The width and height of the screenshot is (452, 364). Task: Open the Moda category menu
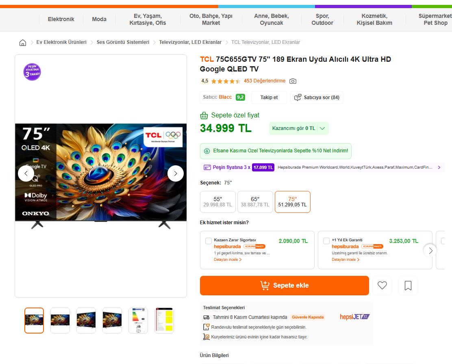click(x=99, y=19)
